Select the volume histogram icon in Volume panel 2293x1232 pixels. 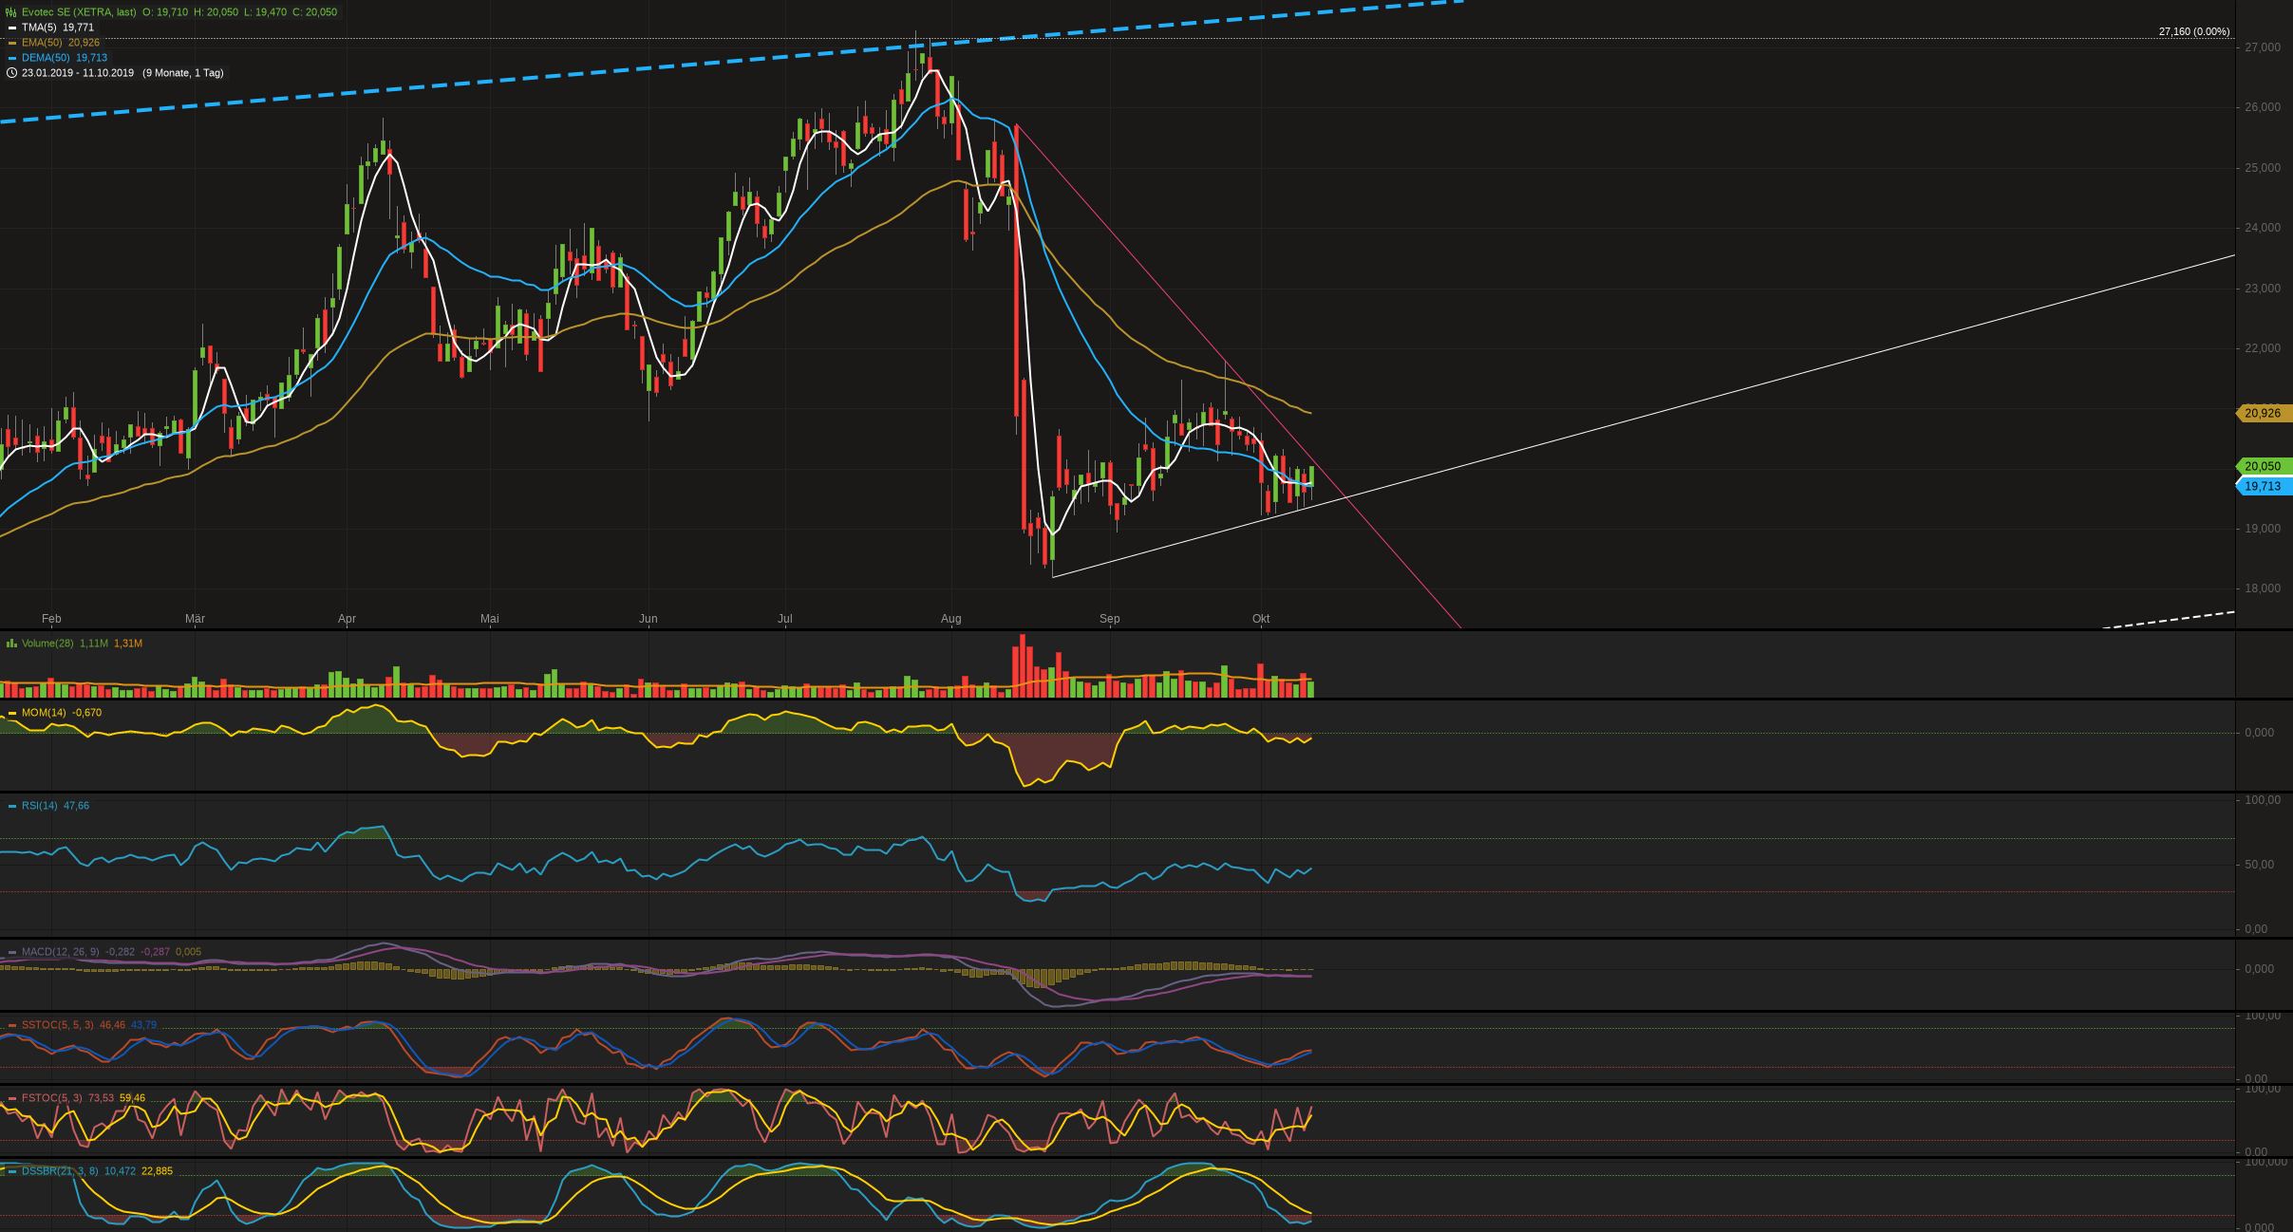point(10,643)
